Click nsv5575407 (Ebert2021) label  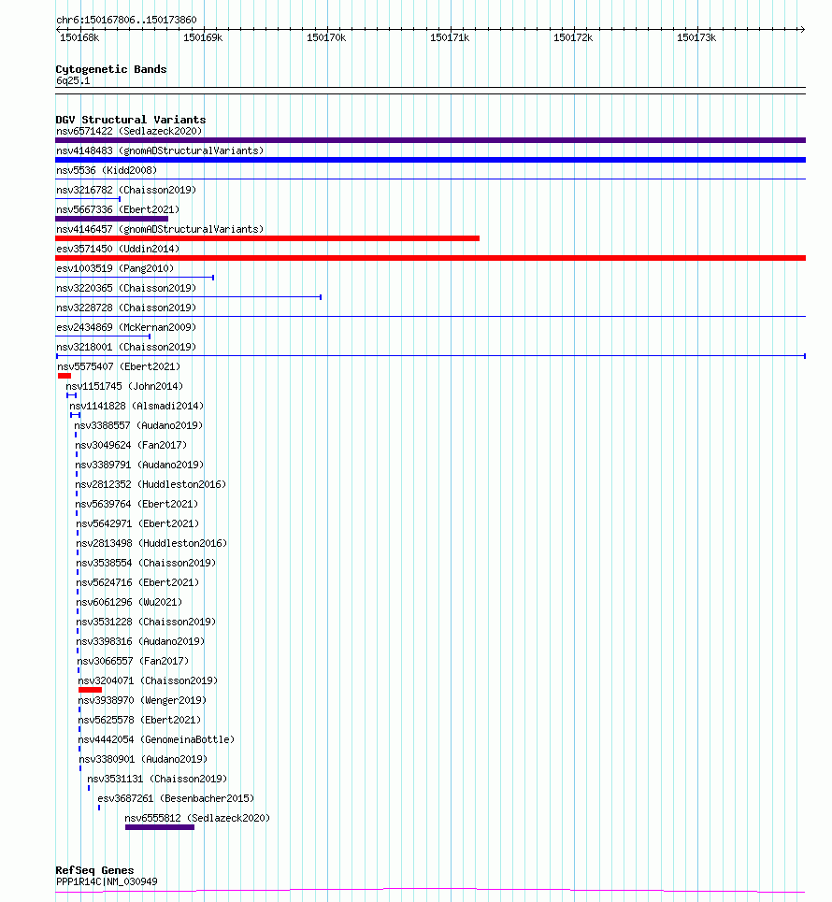tap(119, 366)
